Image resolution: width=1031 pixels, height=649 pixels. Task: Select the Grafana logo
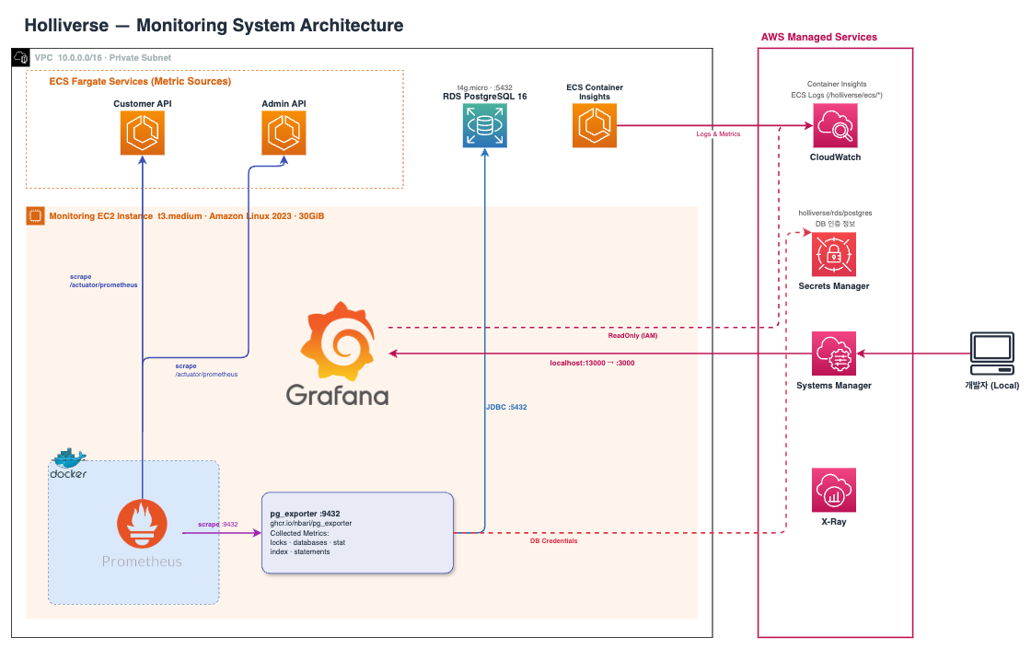(x=337, y=353)
